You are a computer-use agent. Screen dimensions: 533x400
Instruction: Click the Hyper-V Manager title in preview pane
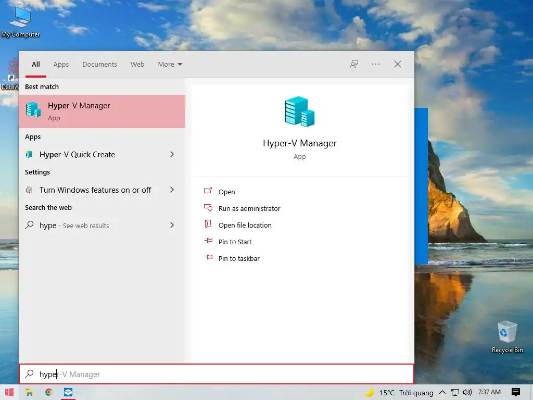[x=300, y=143]
